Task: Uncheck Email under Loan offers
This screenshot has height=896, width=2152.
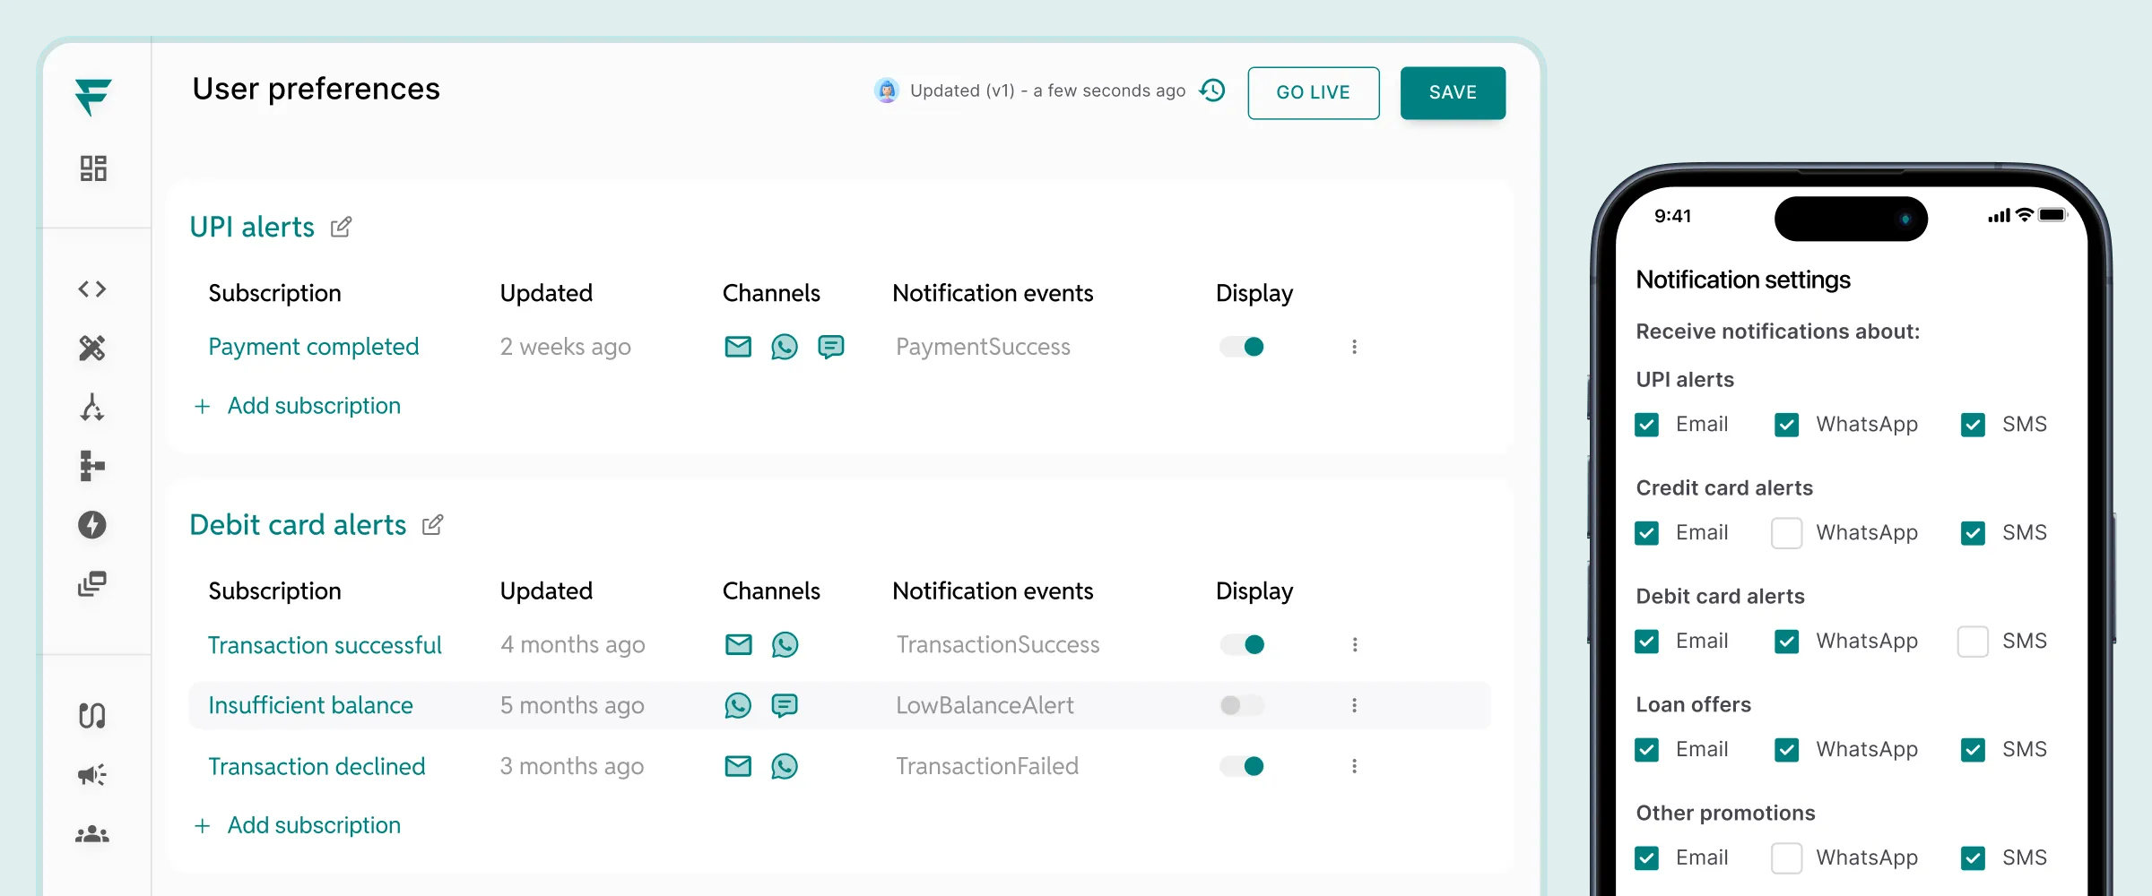Action: [1647, 750]
